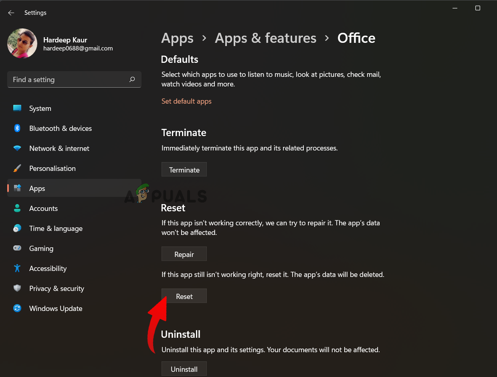The width and height of the screenshot is (497, 377).
Task: Go to Accessibility settings
Action: click(48, 269)
